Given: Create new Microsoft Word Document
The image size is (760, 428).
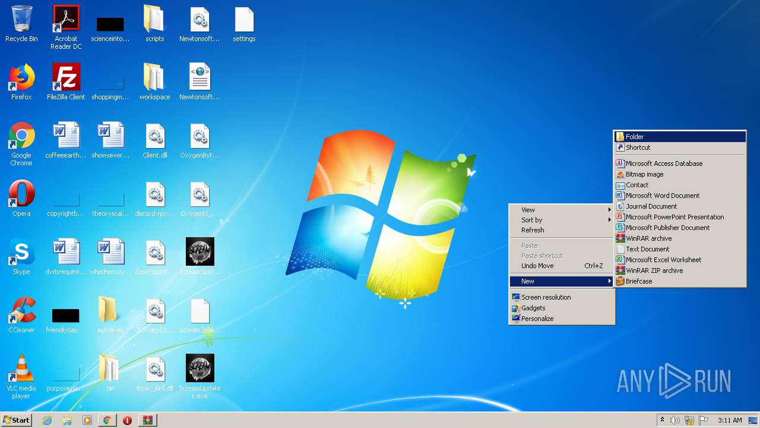Looking at the screenshot, I should click(680, 196).
